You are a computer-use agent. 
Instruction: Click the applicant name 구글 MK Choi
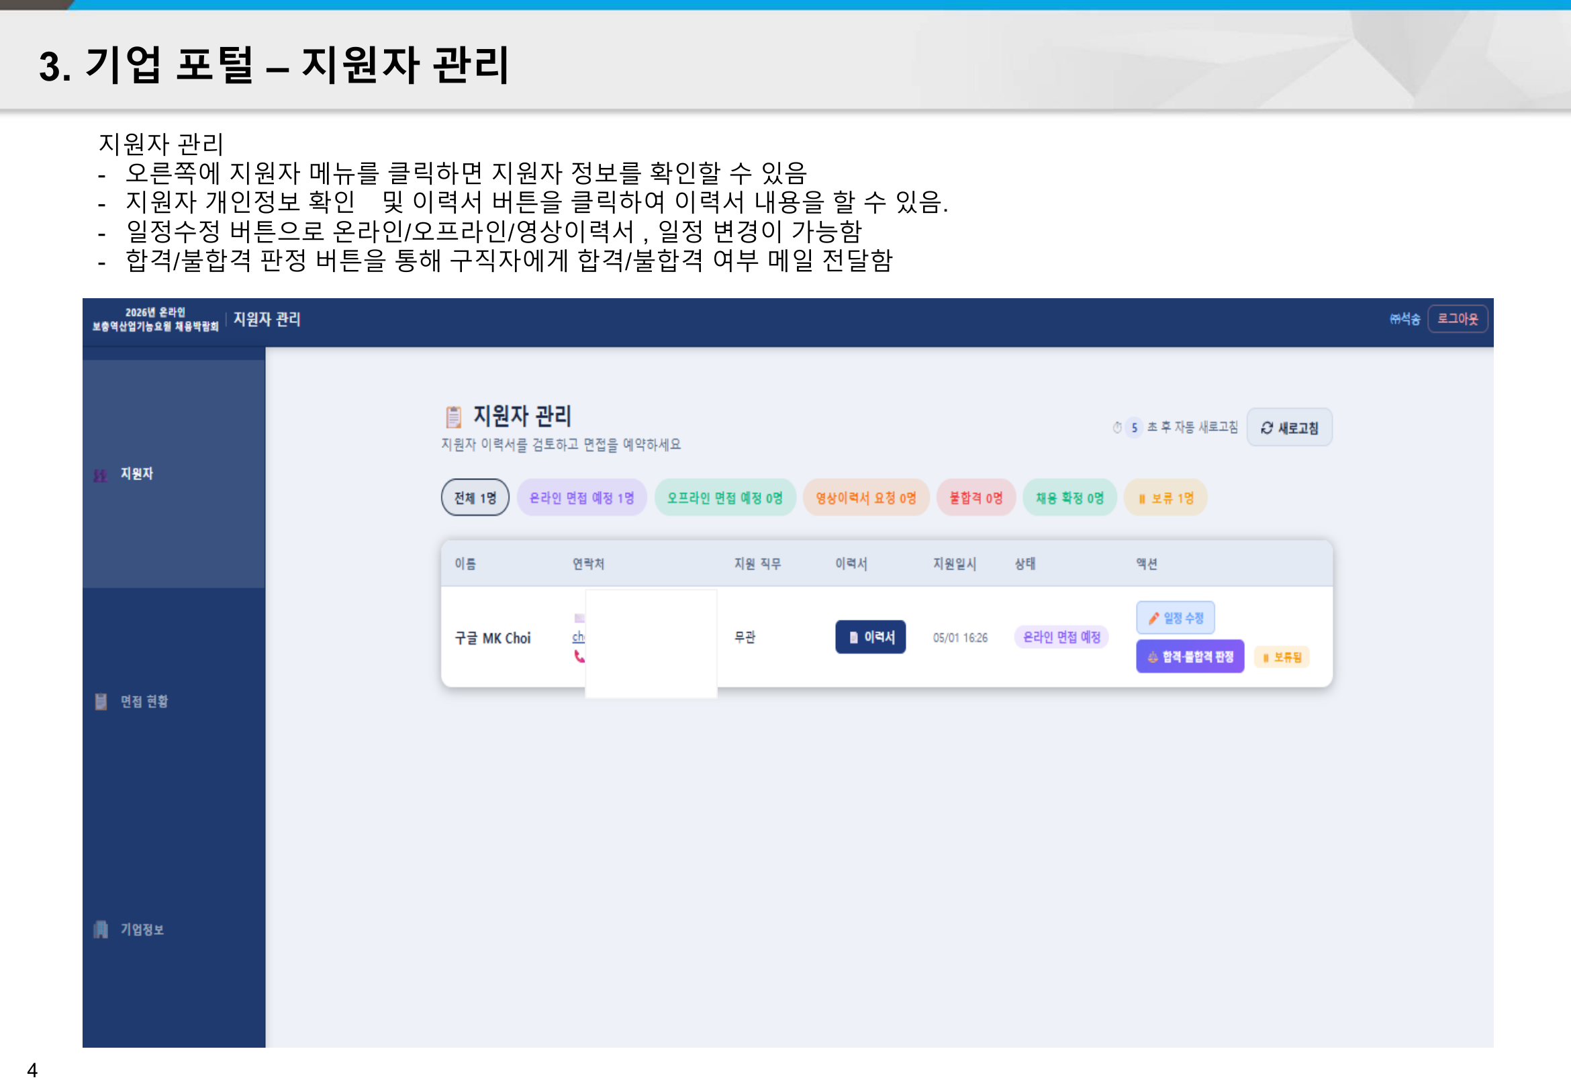coord(493,638)
